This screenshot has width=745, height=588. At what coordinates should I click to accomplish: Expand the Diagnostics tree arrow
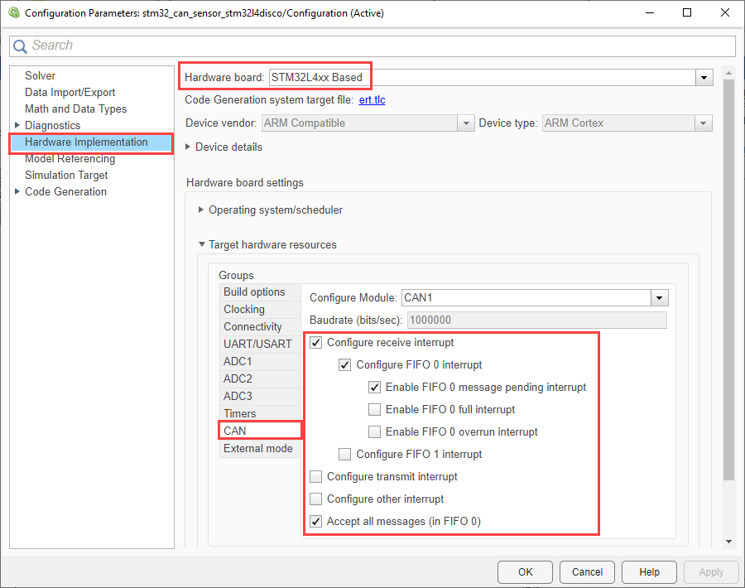17,125
